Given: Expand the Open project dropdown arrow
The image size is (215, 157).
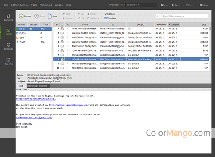Looking at the screenshot, I should (x=181, y=5).
